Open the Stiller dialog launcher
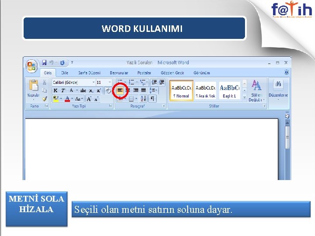315x236 pixels. 264,106
